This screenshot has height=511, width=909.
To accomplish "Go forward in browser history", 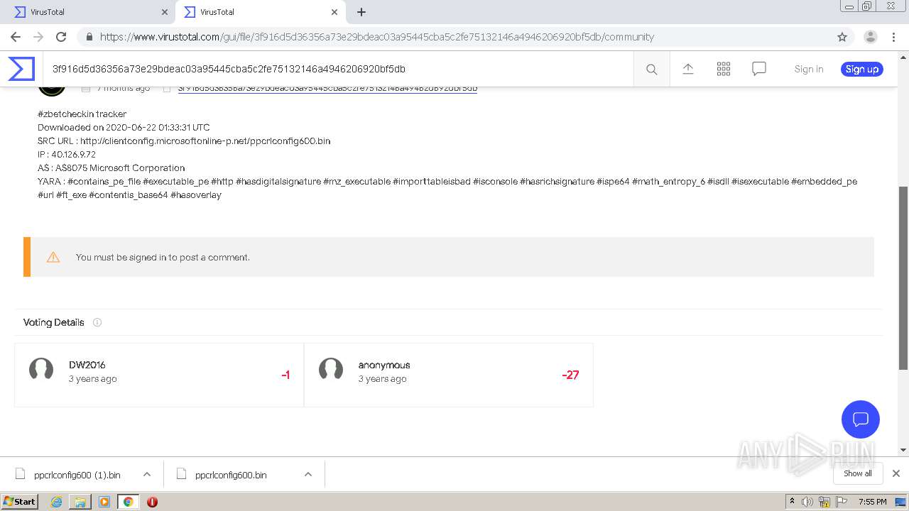I will (38, 37).
